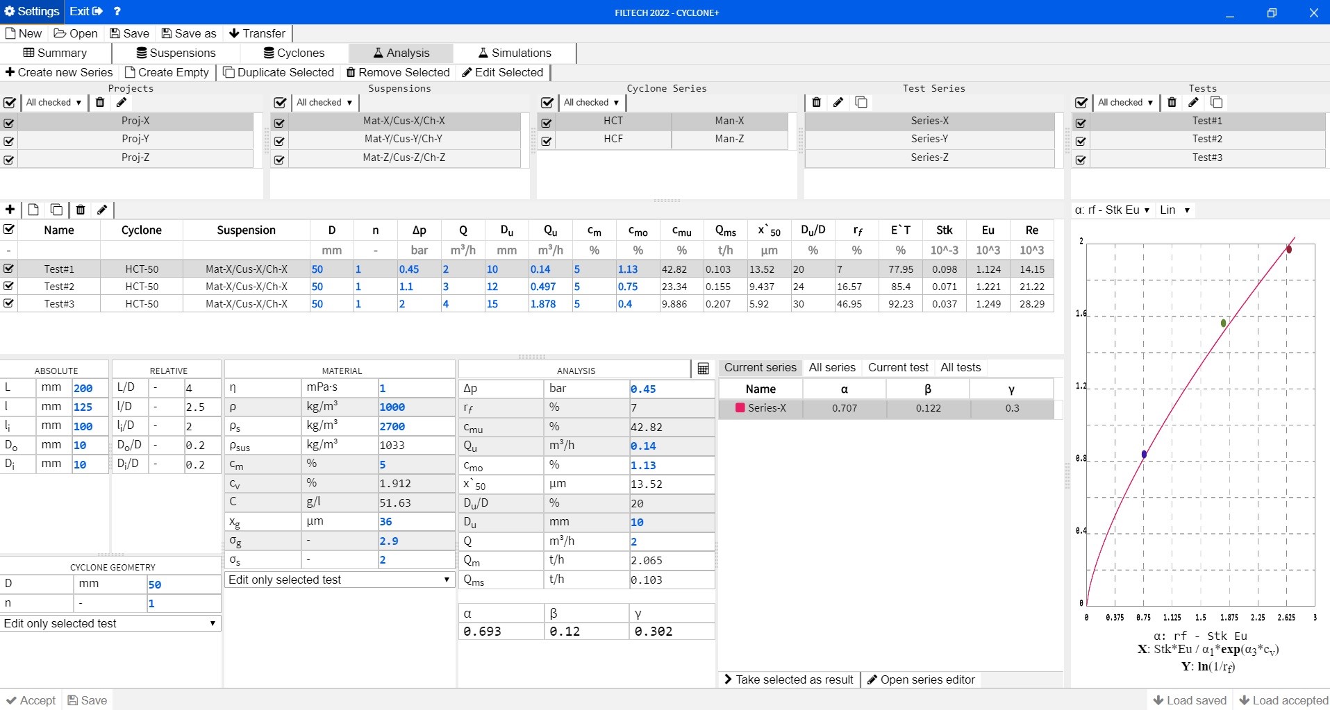The height and width of the screenshot is (710, 1330).
Task: Open the Settings gear menu
Action: 32,11
